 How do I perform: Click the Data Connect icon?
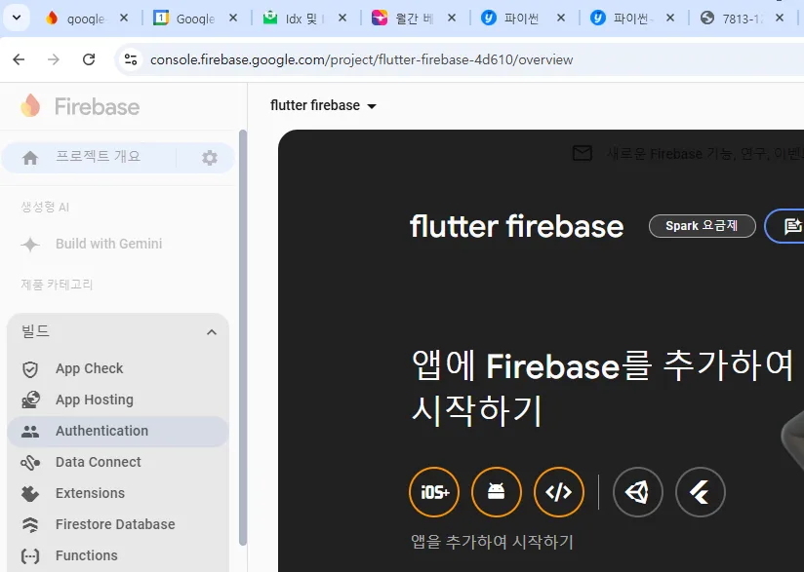[x=30, y=463]
